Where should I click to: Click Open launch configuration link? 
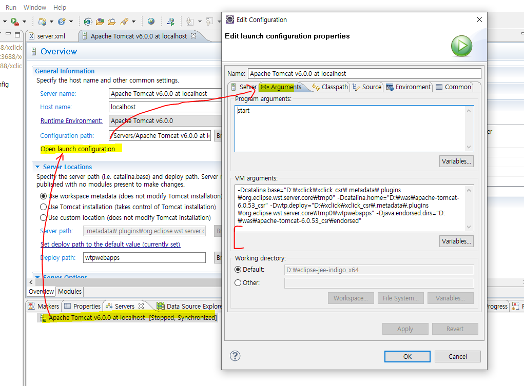point(77,149)
